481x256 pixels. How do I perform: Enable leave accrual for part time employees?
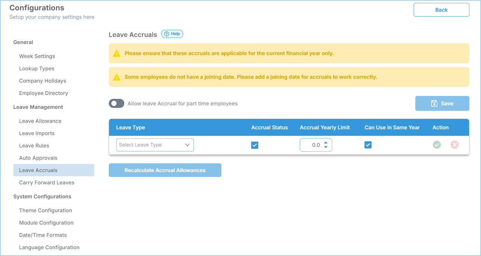(117, 103)
